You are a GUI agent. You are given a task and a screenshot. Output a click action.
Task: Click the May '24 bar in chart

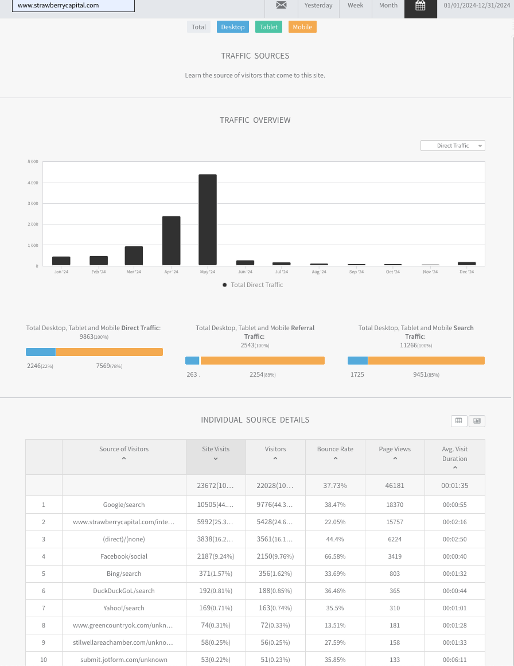pos(208,219)
